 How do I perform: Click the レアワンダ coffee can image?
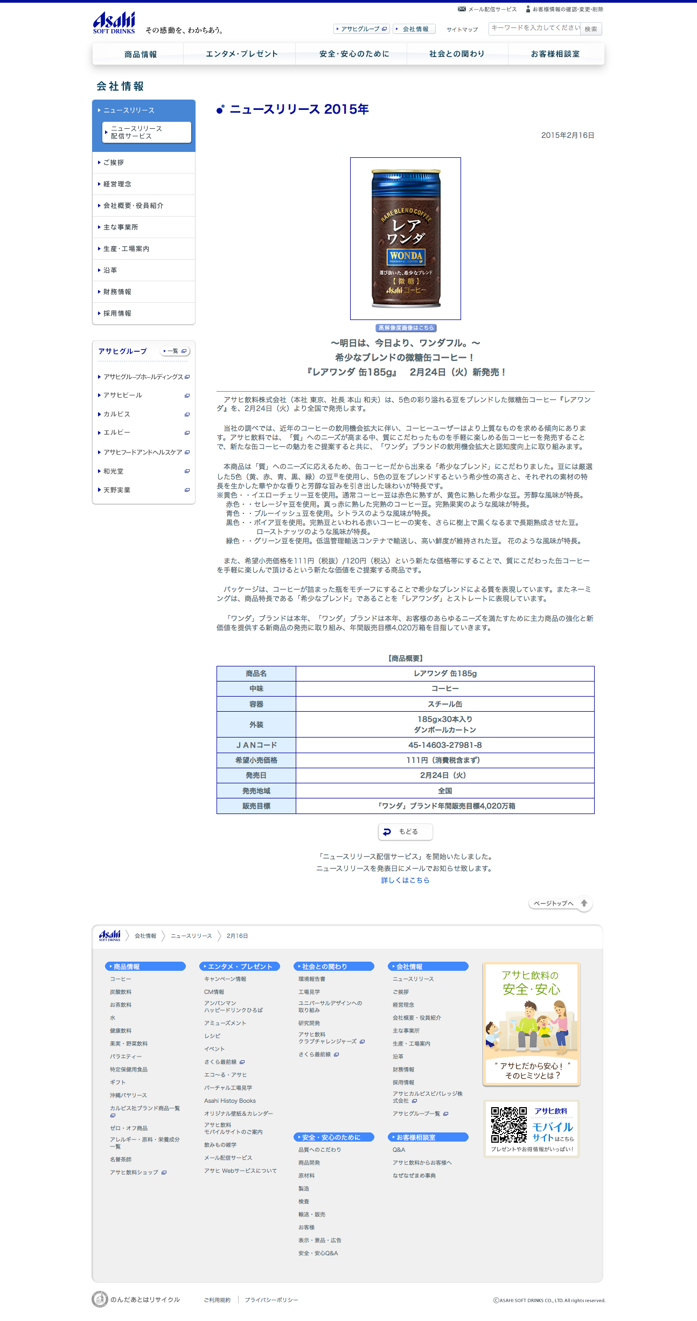(x=406, y=239)
